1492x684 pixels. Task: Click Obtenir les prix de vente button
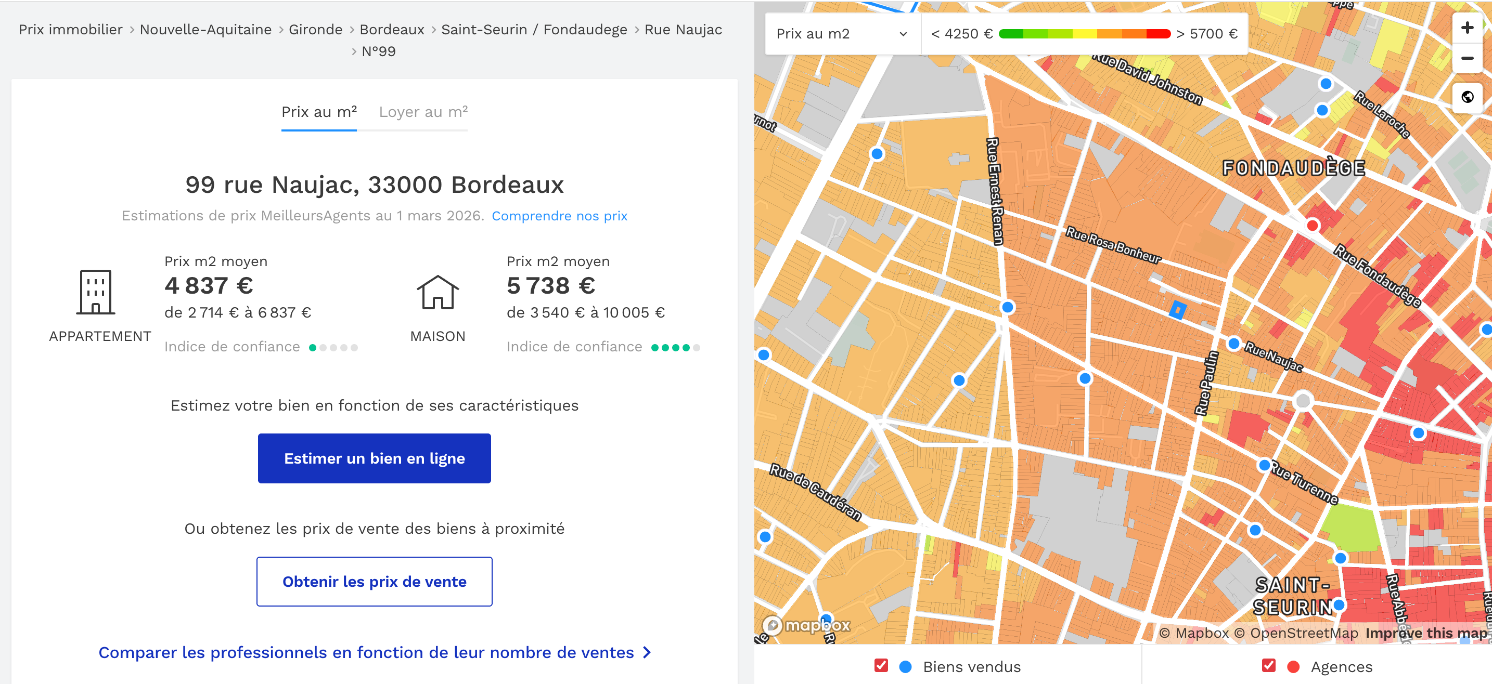coord(374,582)
